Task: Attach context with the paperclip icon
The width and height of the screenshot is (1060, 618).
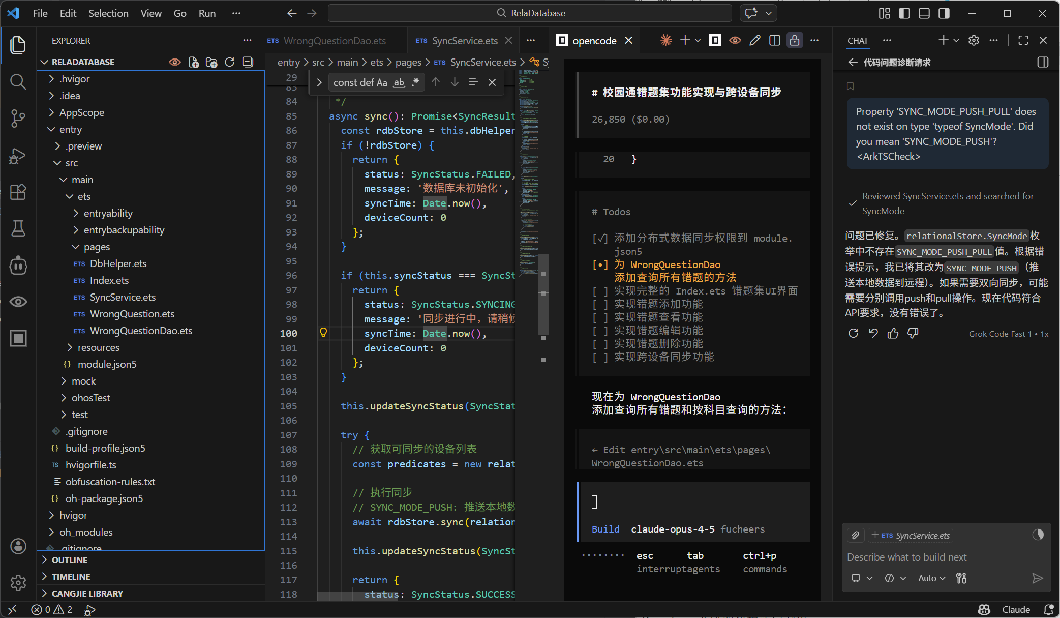Action: pos(856,535)
